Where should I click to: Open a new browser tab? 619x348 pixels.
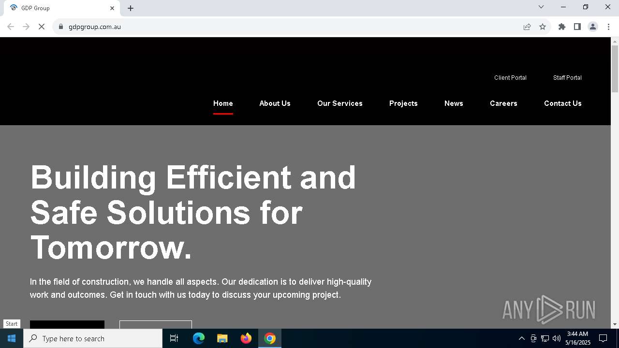coord(131,8)
